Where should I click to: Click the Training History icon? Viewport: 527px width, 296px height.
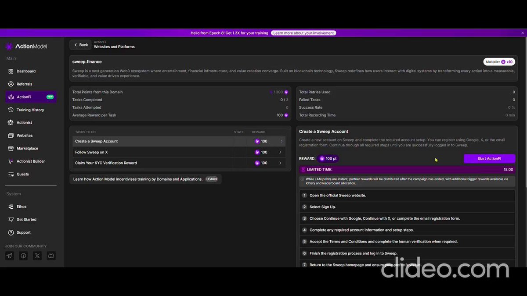pos(11,110)
